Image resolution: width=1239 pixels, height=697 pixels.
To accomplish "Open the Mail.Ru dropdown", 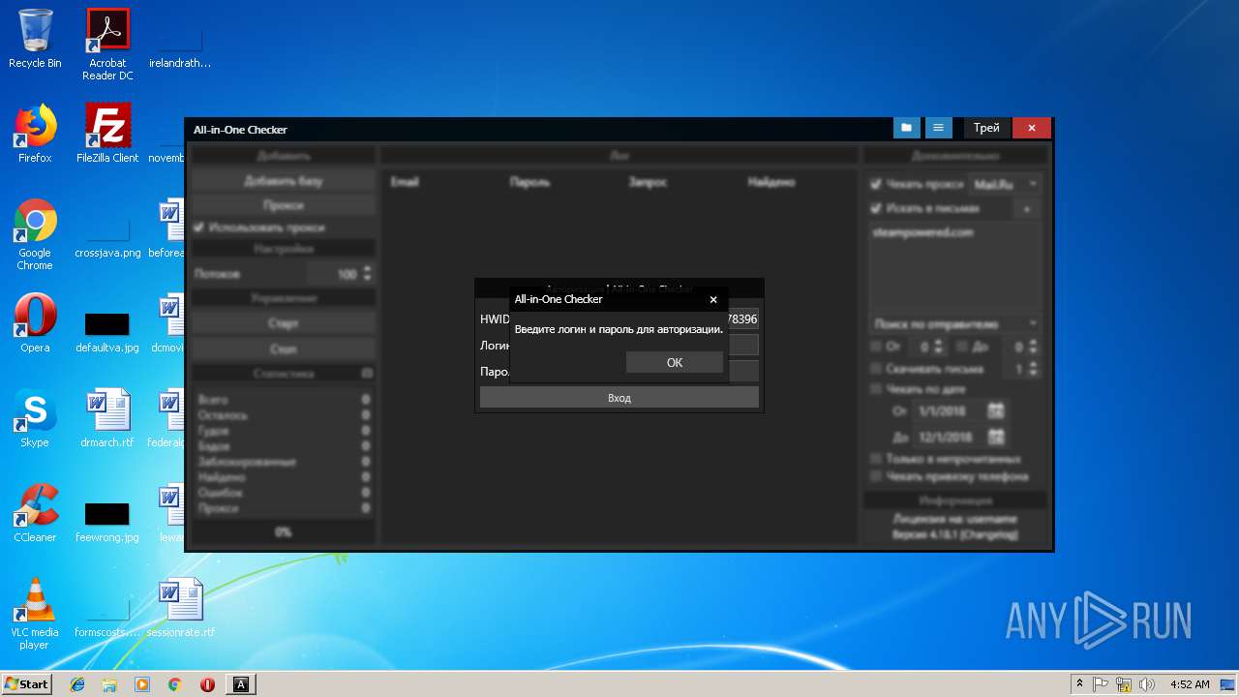I will click(x=1005, y=184).
